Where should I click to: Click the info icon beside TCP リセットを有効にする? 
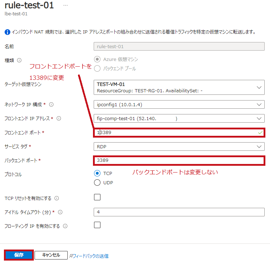(x=57, y=198)
